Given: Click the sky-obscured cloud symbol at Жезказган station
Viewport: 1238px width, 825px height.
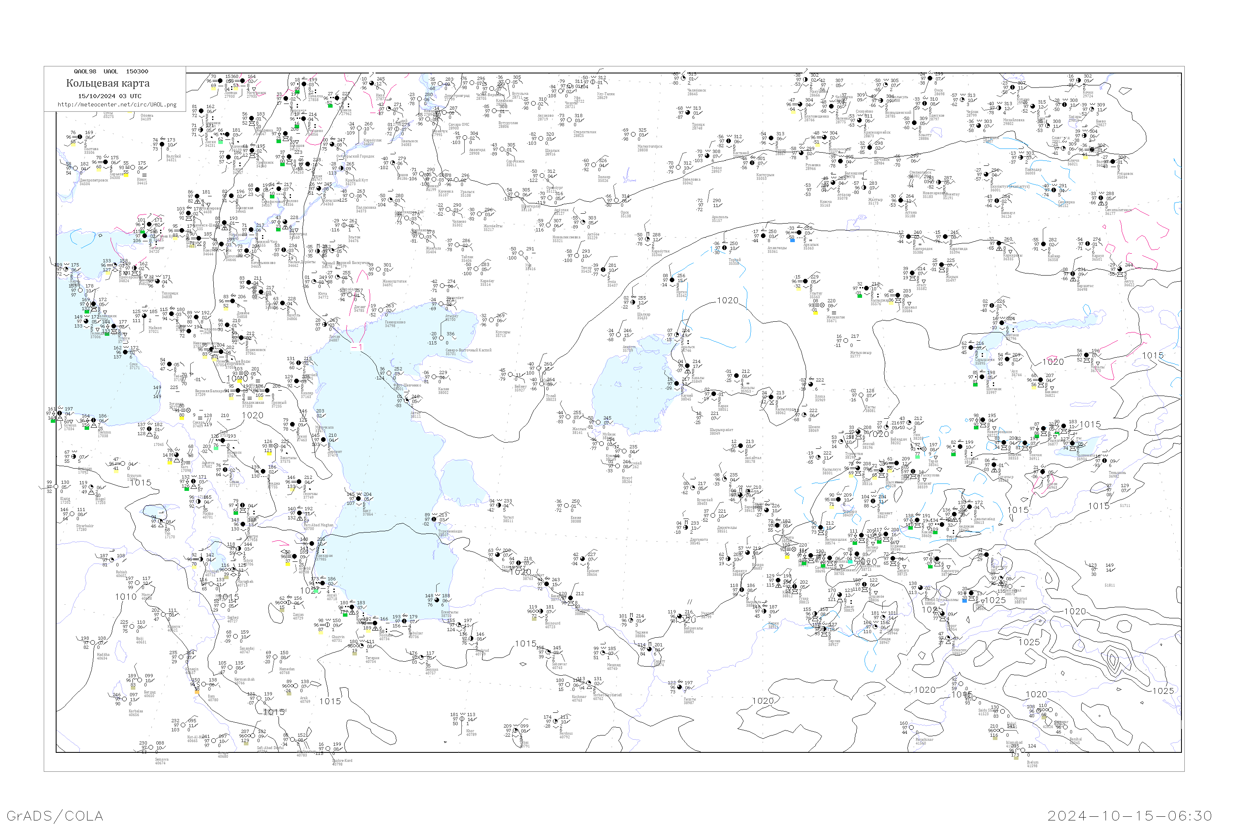Looking at the screenshot, I should point(822,305).
